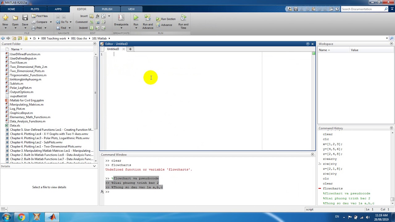The height and width of the screenshot is (222, 395).
Task: Open the Go To dropdown
Action: click(70, 22)
